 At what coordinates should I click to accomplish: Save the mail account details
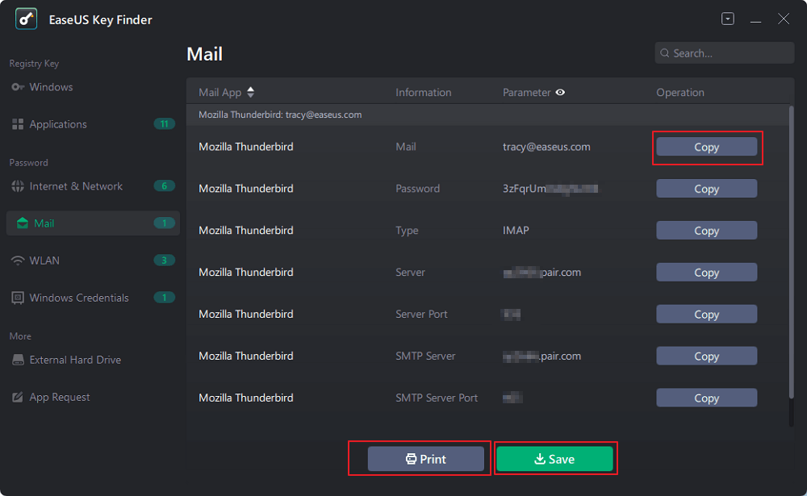tap(554, 459)
